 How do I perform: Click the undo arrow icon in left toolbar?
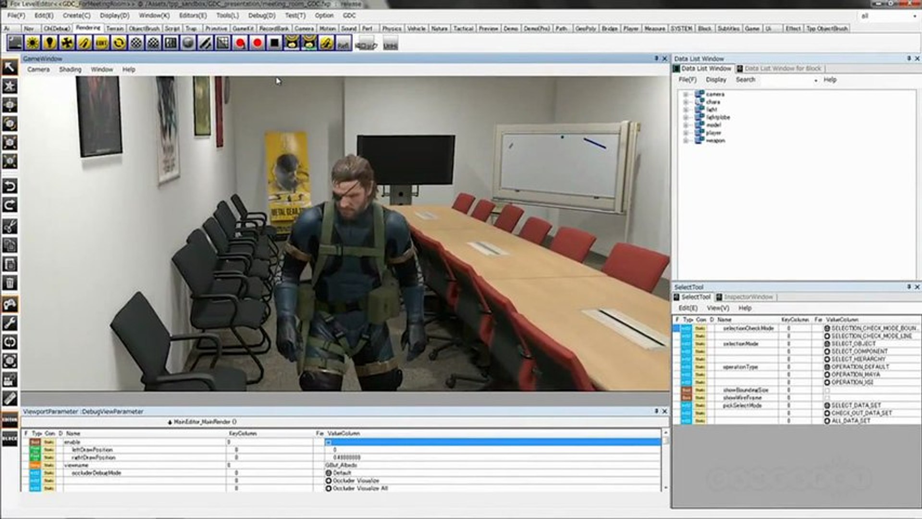pos(10,186)
